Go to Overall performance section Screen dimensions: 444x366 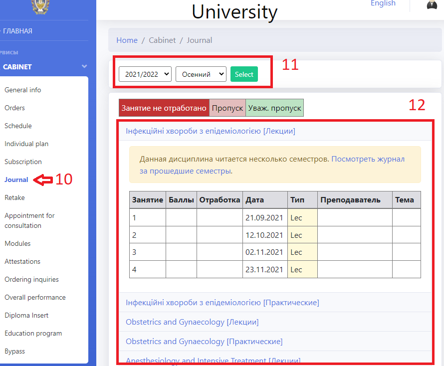(x=35, y=297)
